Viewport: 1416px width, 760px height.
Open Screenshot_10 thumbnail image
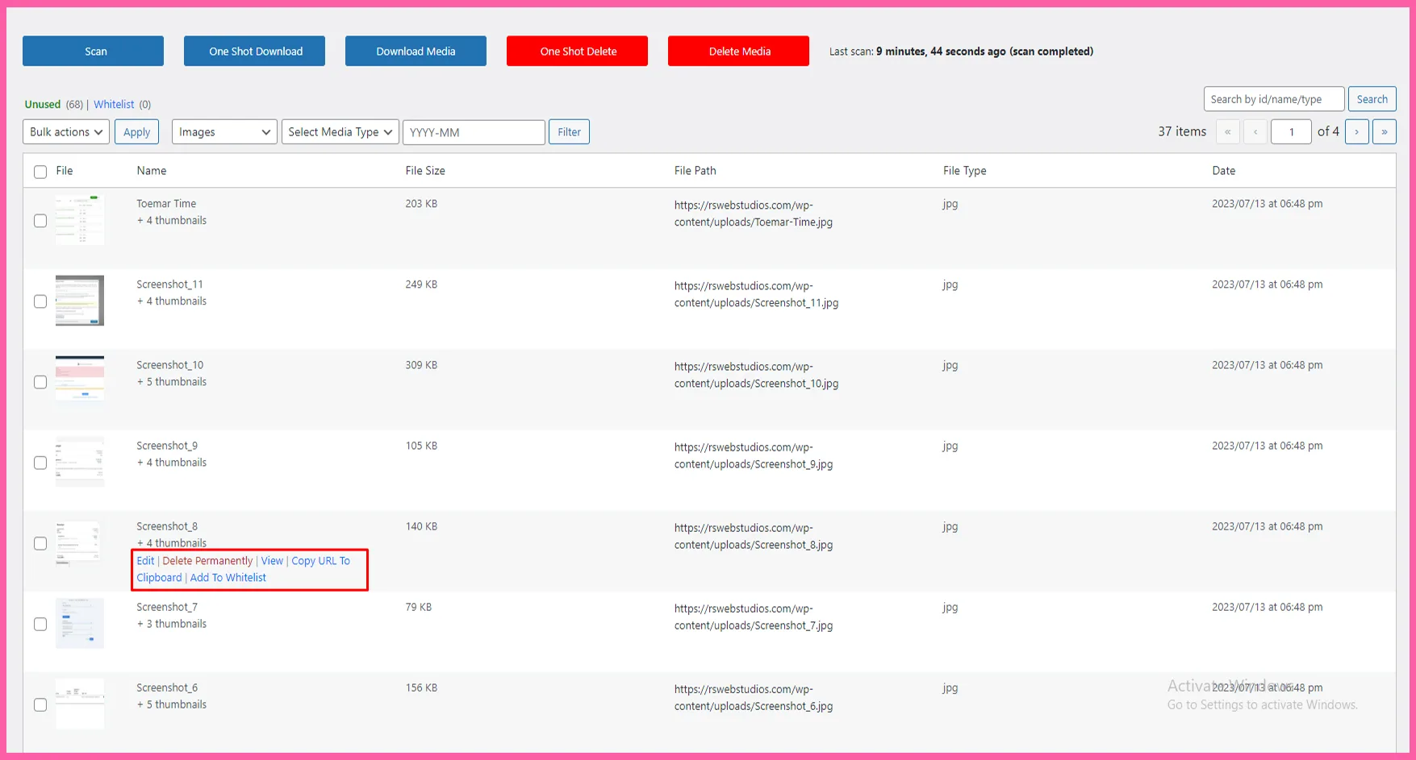[80, 380]
